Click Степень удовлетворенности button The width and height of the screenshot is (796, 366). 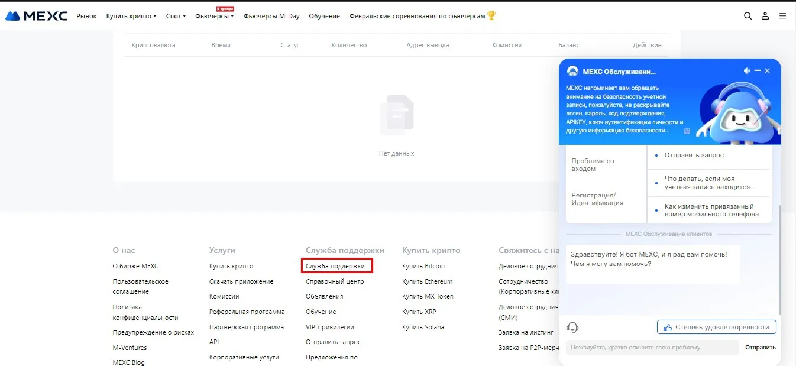click(716, 327)
